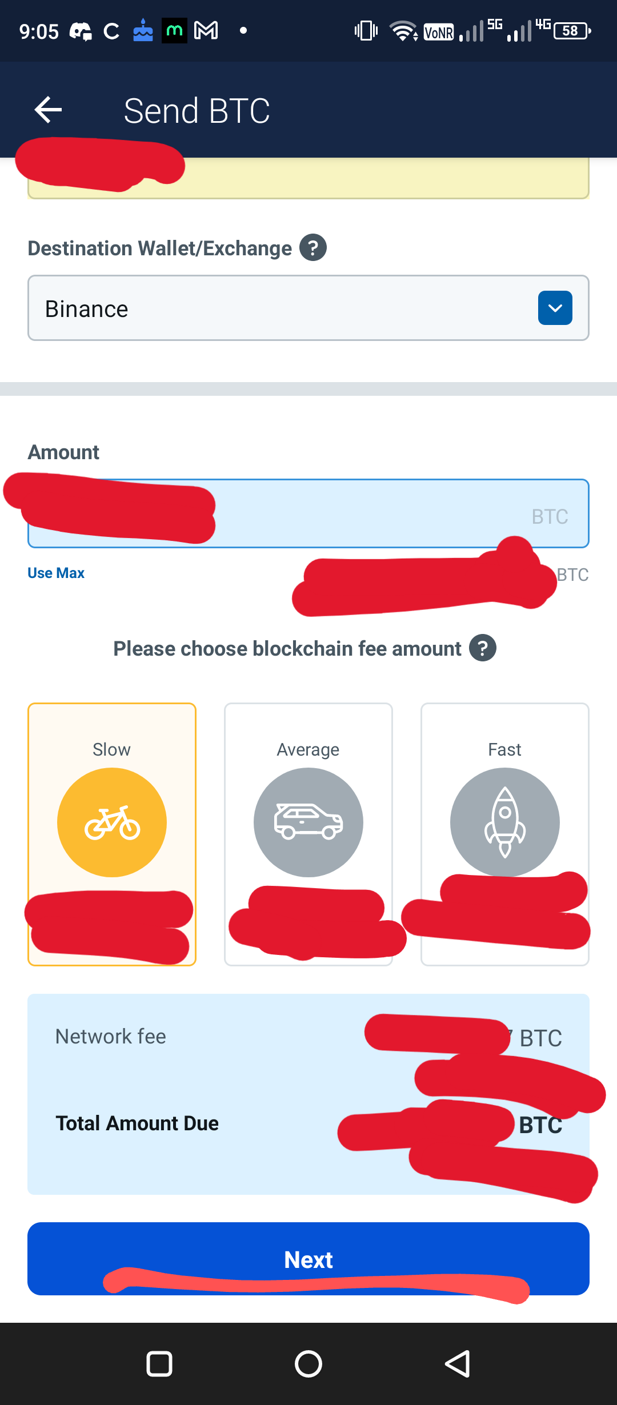
Task: Tap the Android home button
Action: (x=308, y=1364)
